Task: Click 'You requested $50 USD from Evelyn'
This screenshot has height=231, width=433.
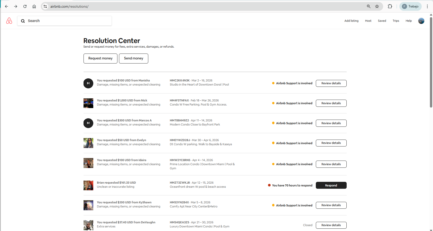Action: click(x=121, y=140)
